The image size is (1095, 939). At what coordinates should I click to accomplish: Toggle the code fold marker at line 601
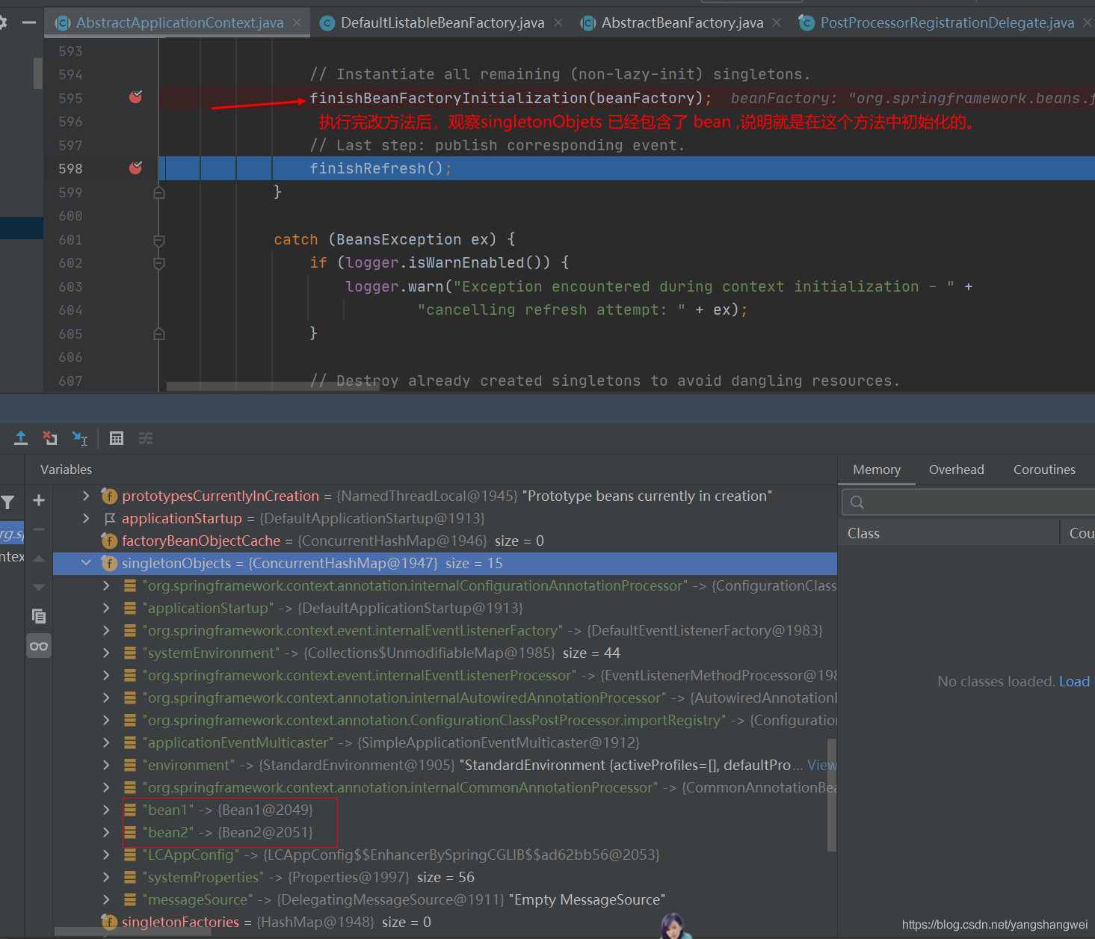pos(158,240)
